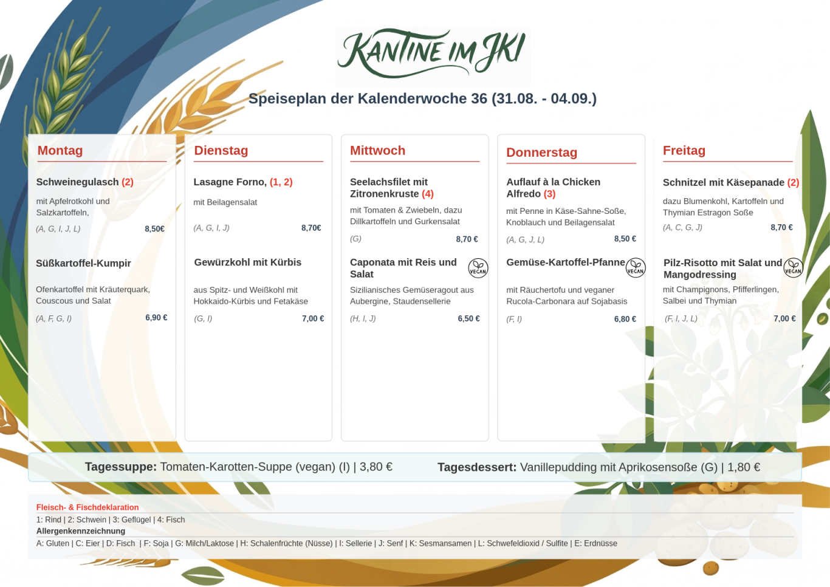Click the Speiseplan der Kalenderwoche 36 title
Image resolution: width=830 pixels, height=587 pixels.
[x=423, y=98]
